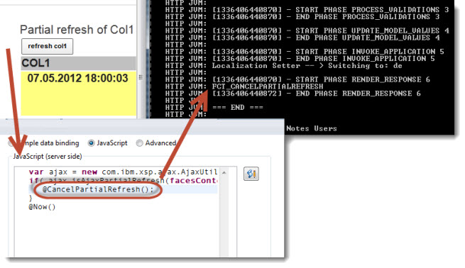Screen dimensions: 465x268
Task: Click the yellow 07.05.2012 18:00:03 cell
Action: pos(78,93)
